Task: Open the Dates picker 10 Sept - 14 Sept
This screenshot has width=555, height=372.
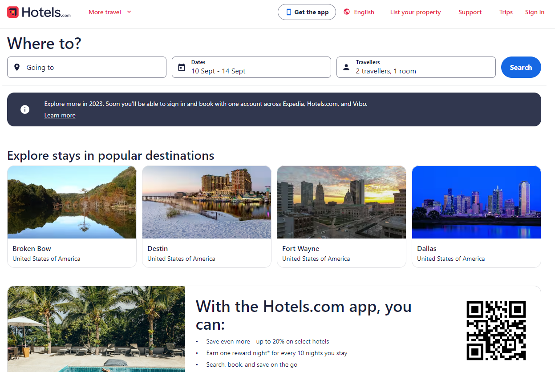Action: pyautogui.click(x=251, y=67)
